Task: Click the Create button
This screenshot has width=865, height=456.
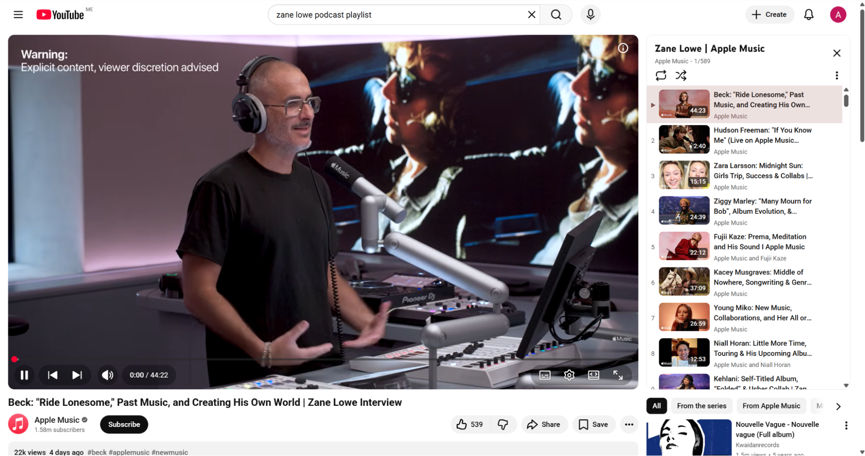Action: (769, 15)
